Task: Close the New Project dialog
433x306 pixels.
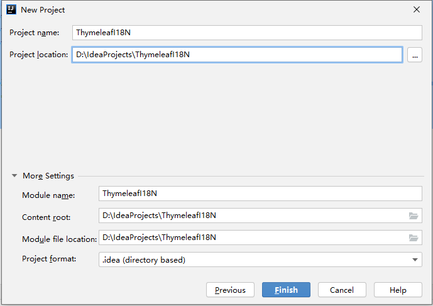Action: pos(417,9)
